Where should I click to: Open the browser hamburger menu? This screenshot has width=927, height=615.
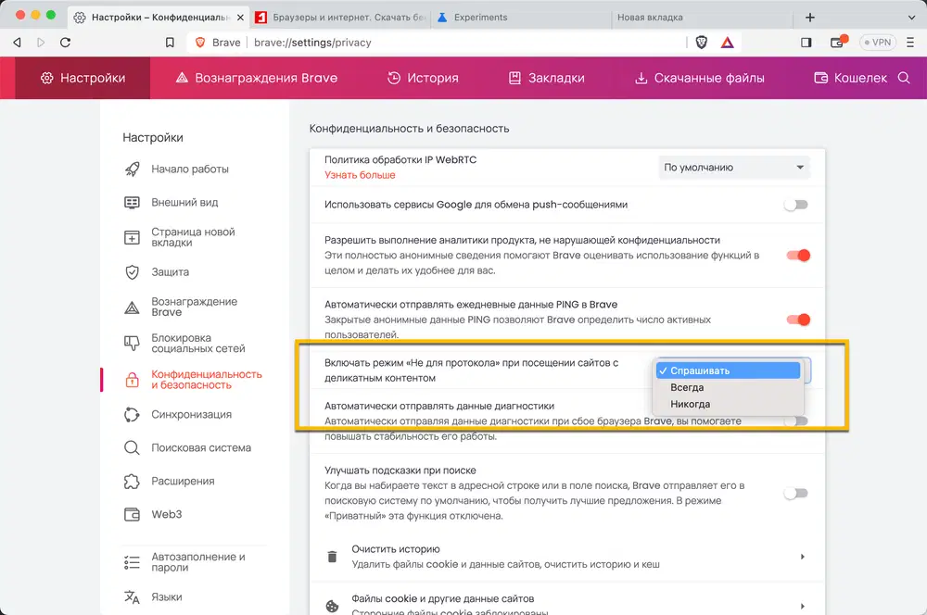pyautogui.click(x=910, y=43)
